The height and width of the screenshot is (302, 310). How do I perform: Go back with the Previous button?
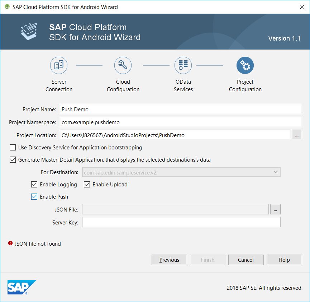[169, 260]
